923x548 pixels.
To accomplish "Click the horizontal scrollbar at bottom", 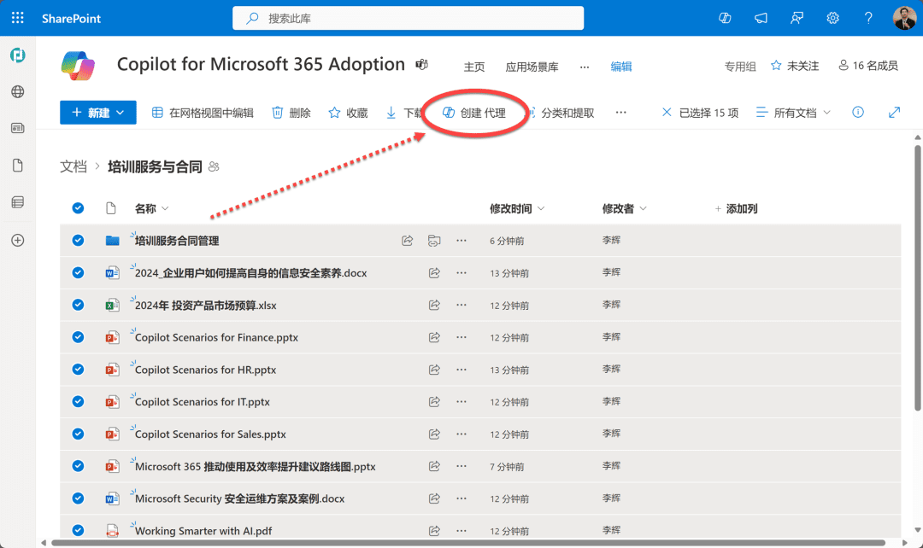I will pos(468,543).
